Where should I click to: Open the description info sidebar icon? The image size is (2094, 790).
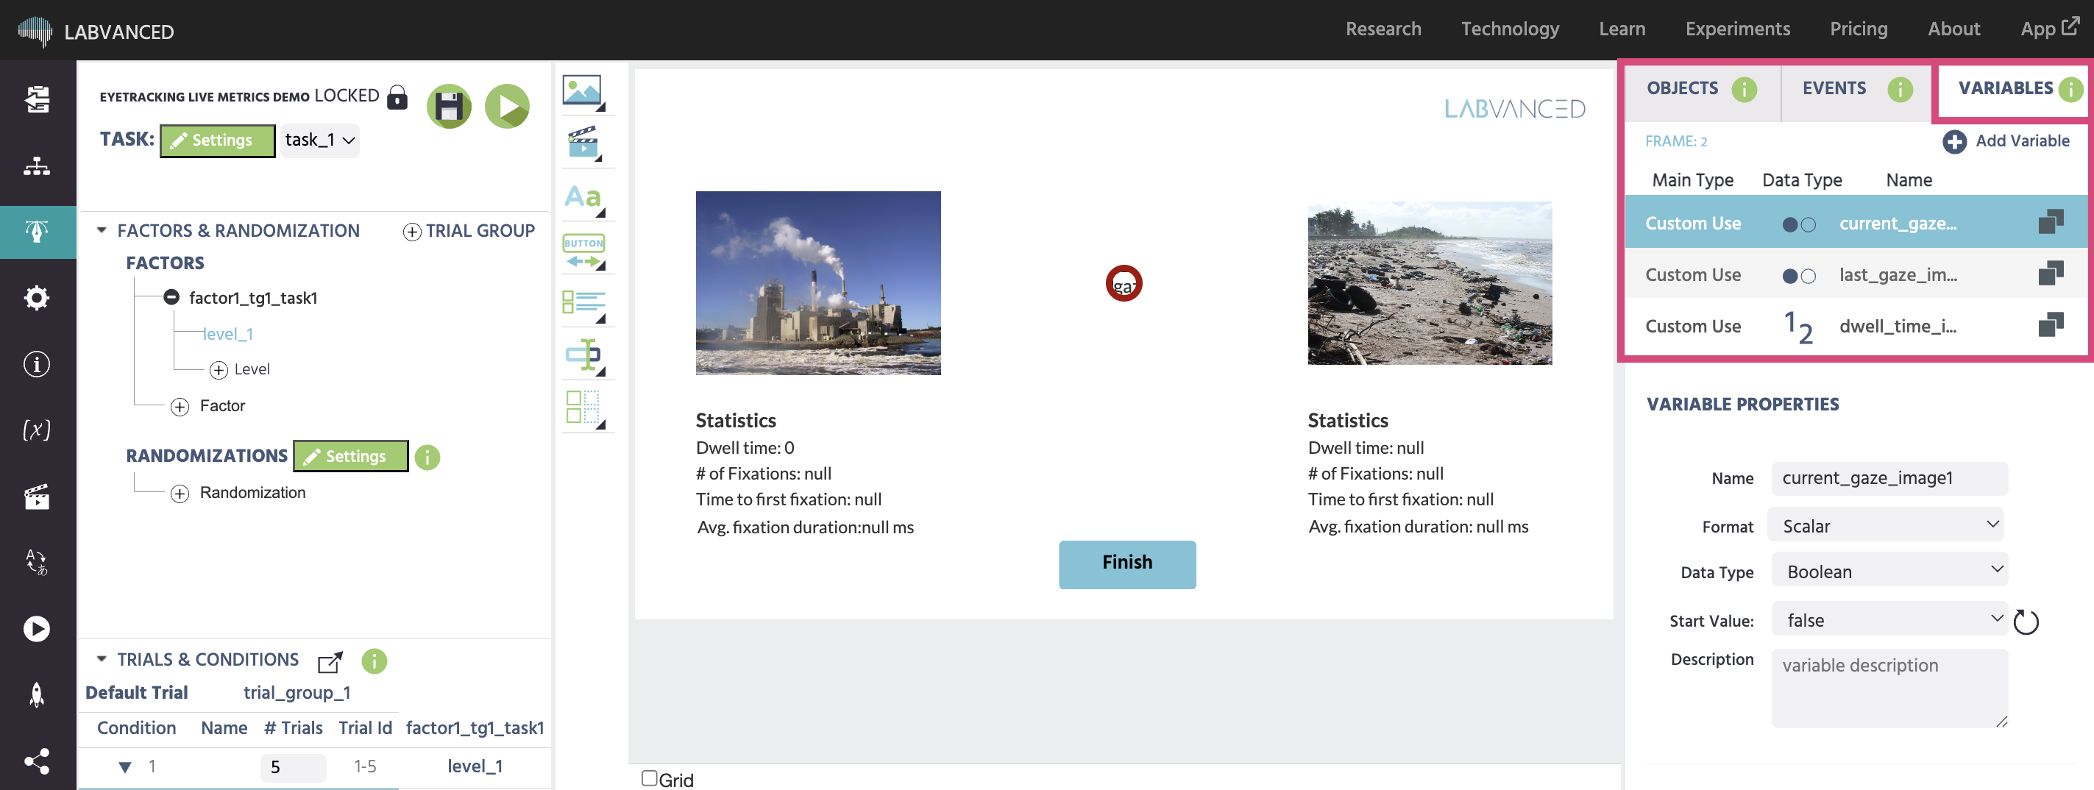pyautogui.click(x=37, y=364)
